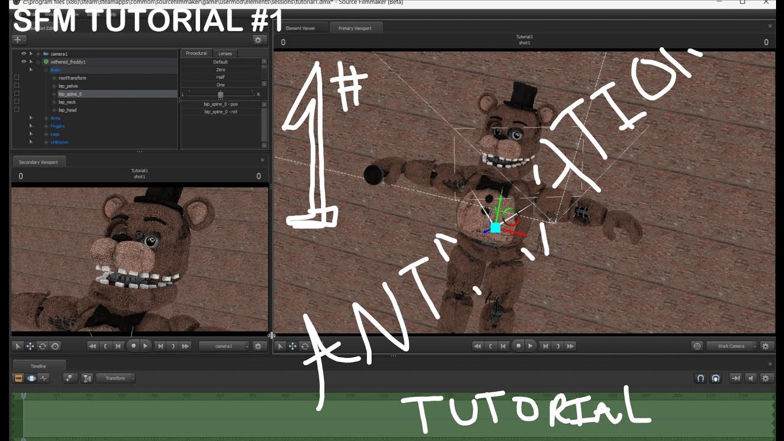
Task: Open the Timeline tab
Action: coord(38,366)
